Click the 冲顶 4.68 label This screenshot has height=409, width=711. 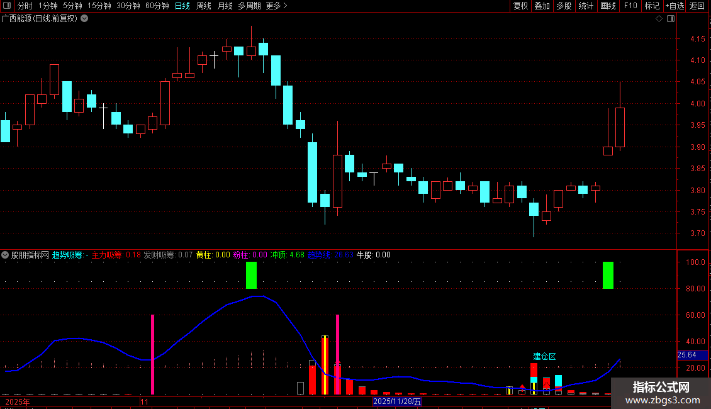pyautogui.click(x=288, y=255)
